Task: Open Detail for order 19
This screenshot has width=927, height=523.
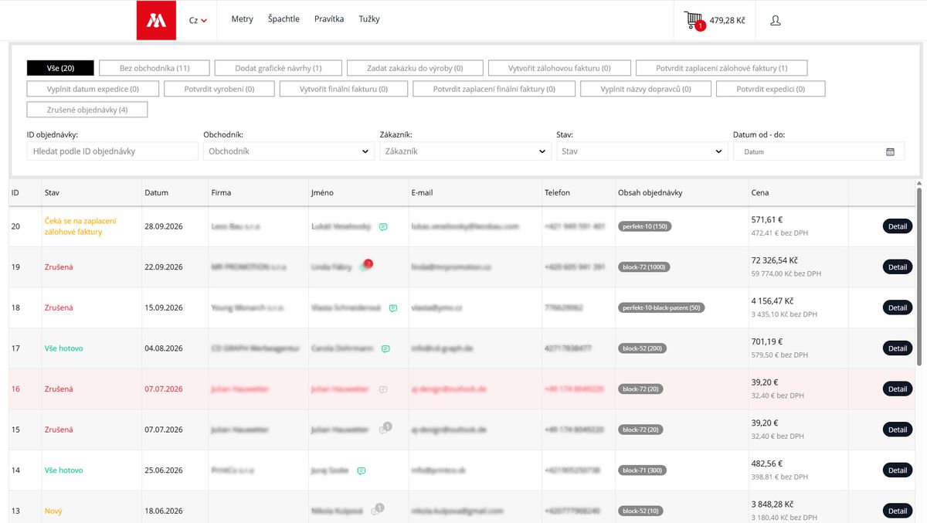Action: [898, 267]
